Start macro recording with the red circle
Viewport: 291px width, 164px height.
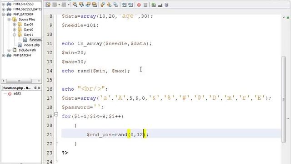139,5
